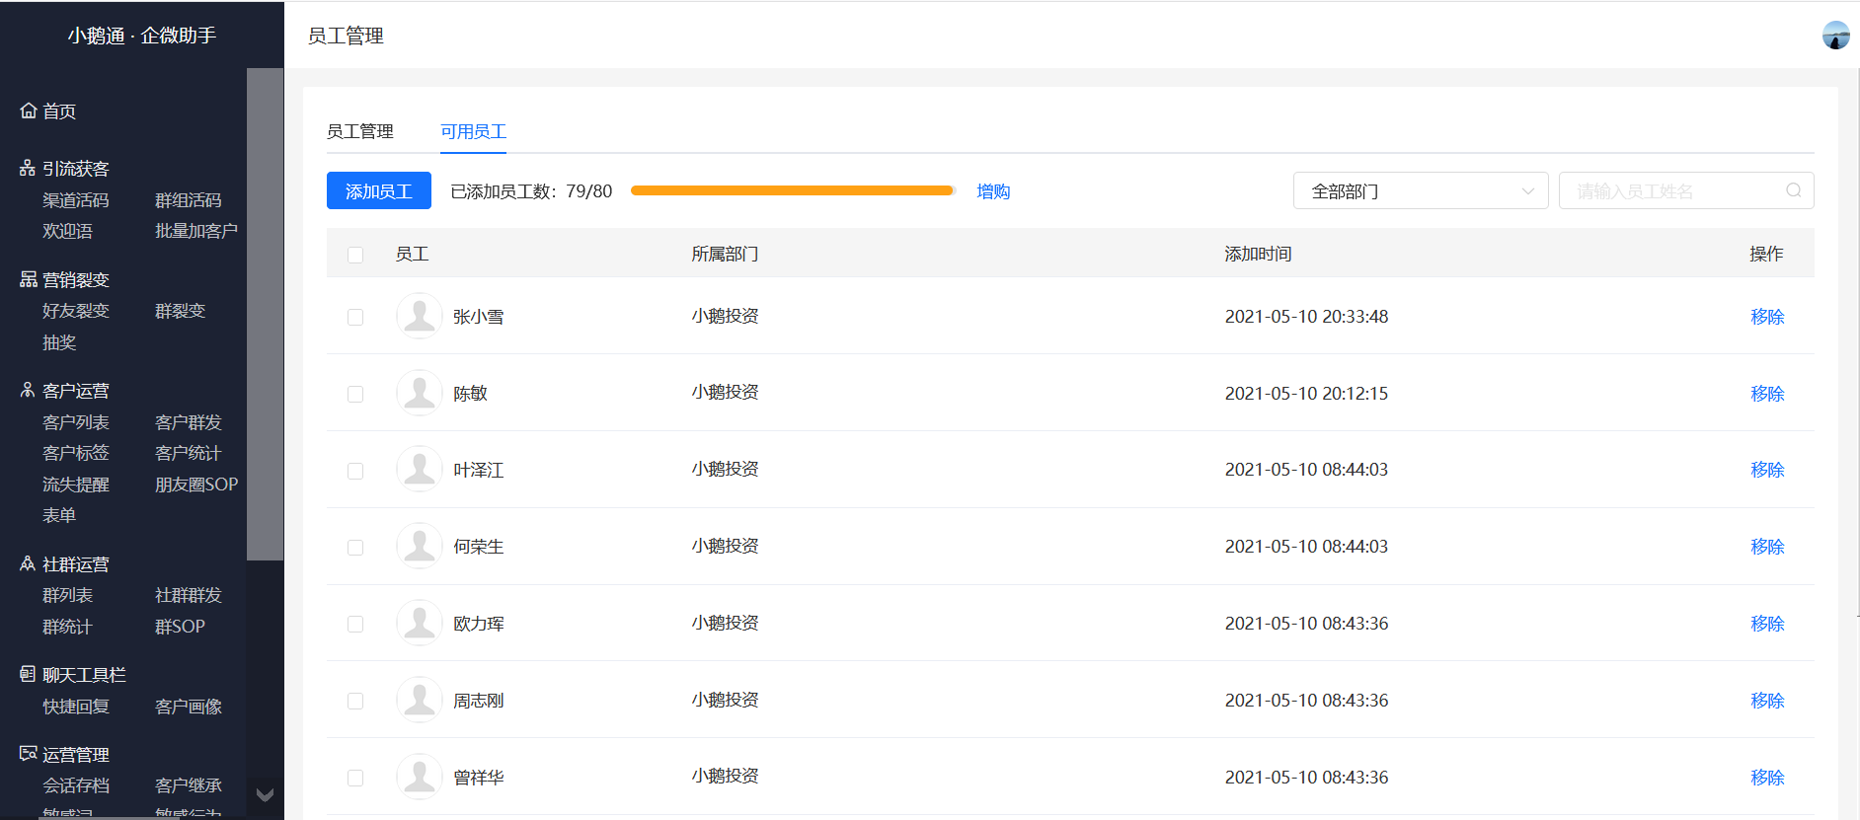Image resolution: width=1860 pixels, height=820 pixels.
Task: Click 叶泽江's avatar icon
Action: pyautogui.click(x=420, y=470)
